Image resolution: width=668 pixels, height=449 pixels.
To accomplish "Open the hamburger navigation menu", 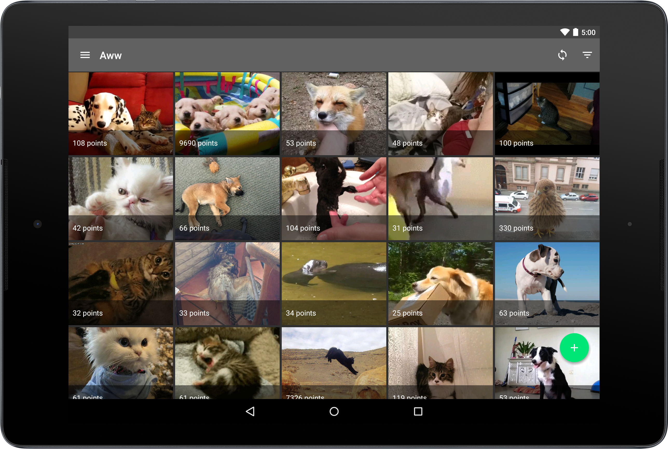I will pyautogui.click(x=85, y=55).
